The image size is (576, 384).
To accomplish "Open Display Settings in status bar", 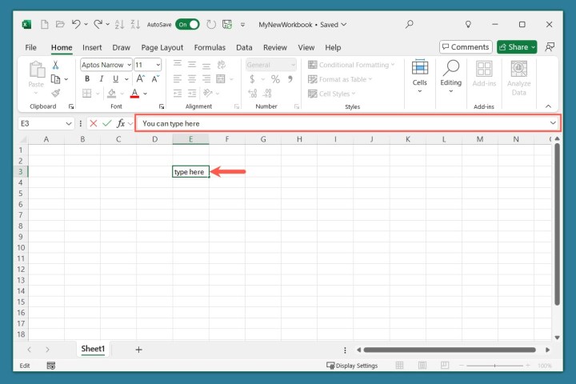I will coord(352,366).
